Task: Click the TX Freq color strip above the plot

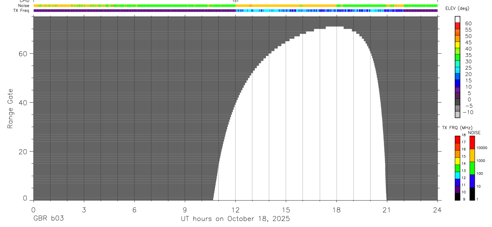Action: [x=236, y=10]
